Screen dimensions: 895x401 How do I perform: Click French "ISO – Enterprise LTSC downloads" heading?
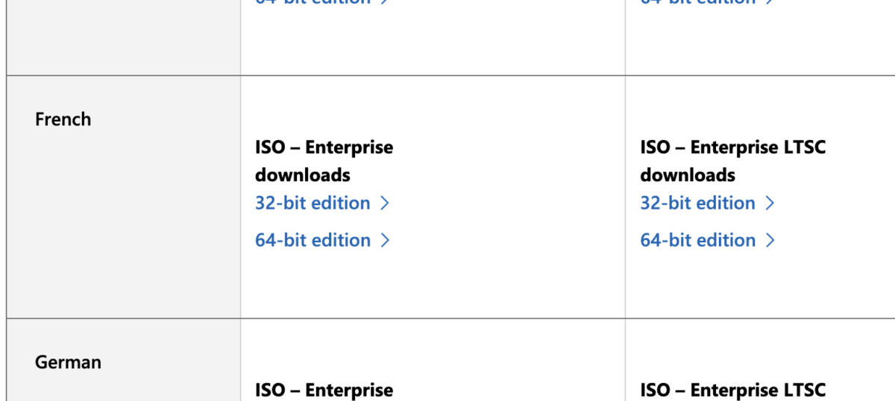(x=732, y=161)
